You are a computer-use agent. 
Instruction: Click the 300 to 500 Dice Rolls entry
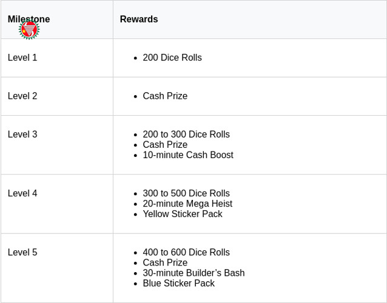(186, 193)
